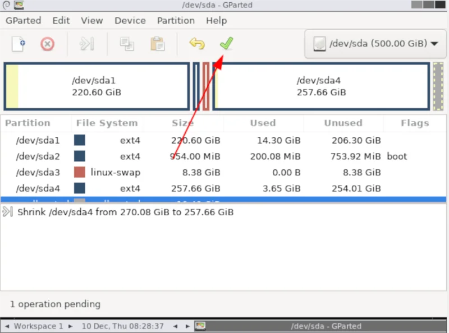
Task: Click the Paste partition clipboard icon
Action: coord(158,44)
